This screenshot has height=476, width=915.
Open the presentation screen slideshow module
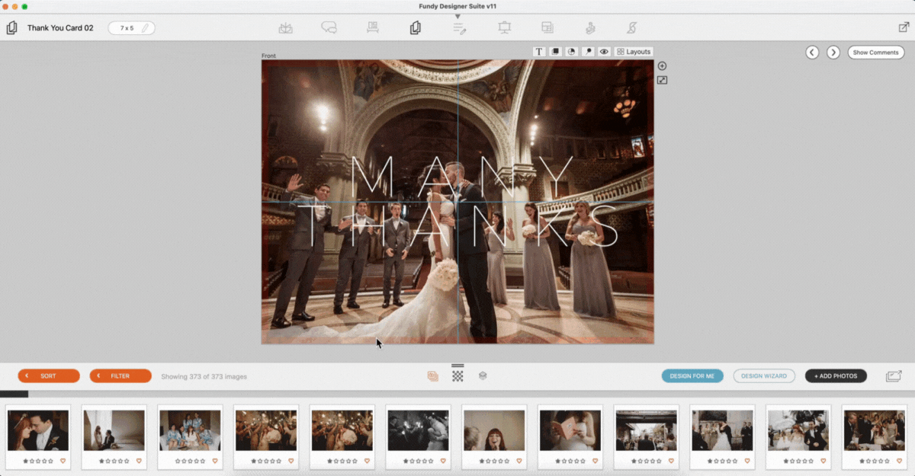[x=504, y=28]
